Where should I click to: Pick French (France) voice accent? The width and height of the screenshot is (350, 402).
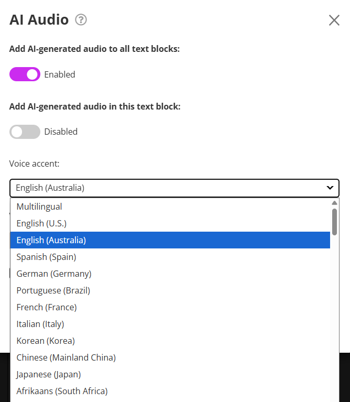(47, 307)
